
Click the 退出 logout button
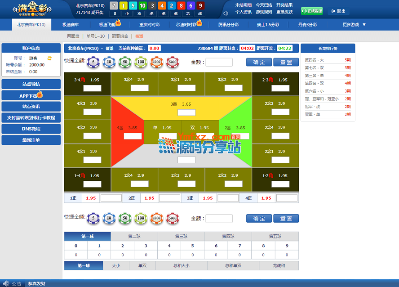pos(338,11)
